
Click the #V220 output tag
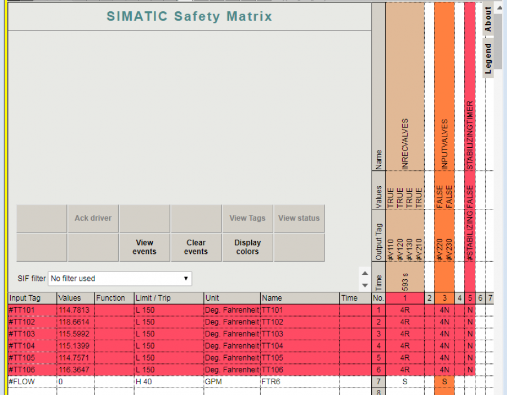tap(439, 249)
